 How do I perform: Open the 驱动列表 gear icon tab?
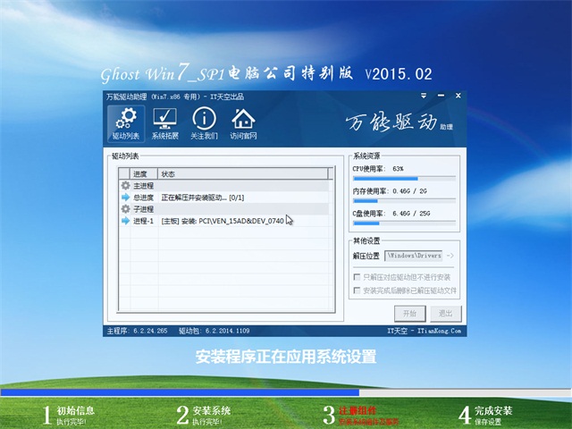[x=126, y=123]
